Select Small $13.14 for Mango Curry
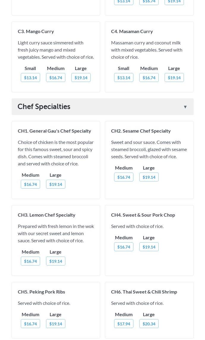Viewport: 205px width, 340px height. coord(30,77)
